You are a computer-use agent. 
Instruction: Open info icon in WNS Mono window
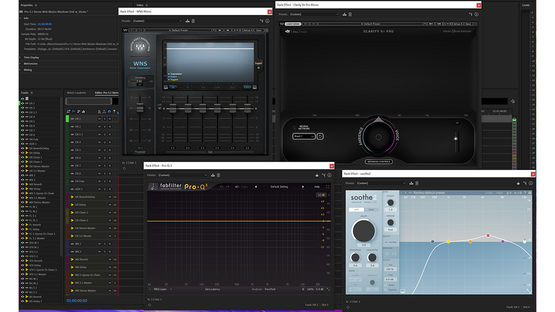click(267, 21)
